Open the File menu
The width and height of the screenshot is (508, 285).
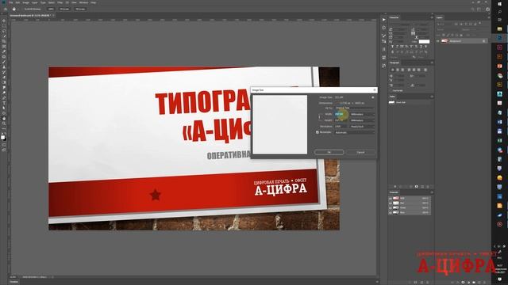tap(10, 2)
